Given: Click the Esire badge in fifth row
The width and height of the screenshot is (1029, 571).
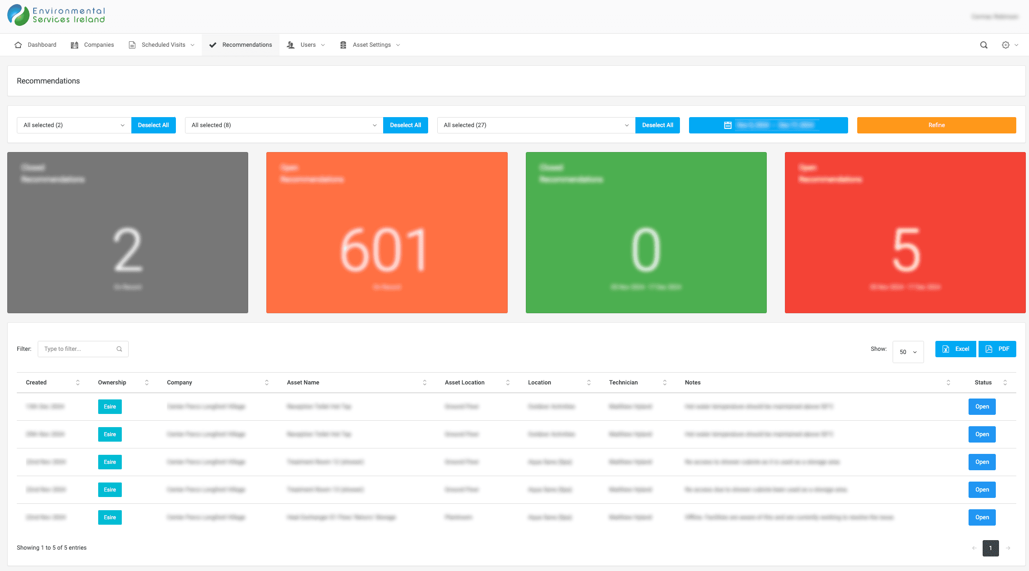Looking at the screenshot, I should [110, 517].
